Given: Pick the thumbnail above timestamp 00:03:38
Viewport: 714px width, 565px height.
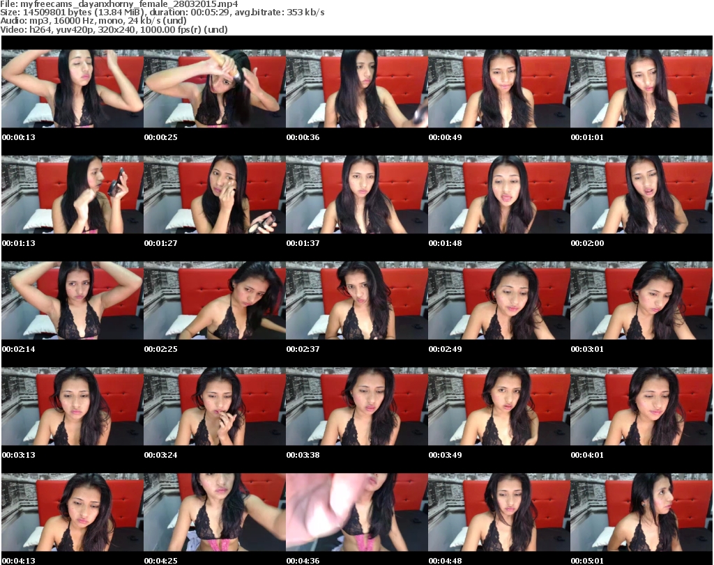Looking at the screenshot, I should (x=356, y=406).
